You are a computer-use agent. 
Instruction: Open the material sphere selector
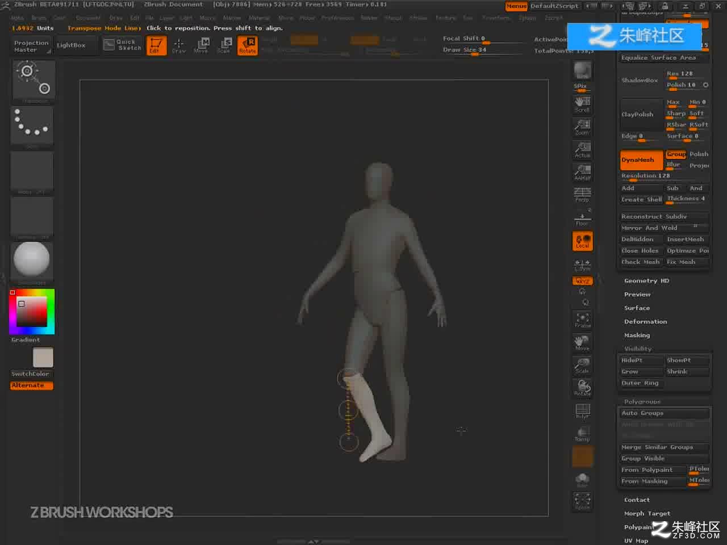click(32, 262)
